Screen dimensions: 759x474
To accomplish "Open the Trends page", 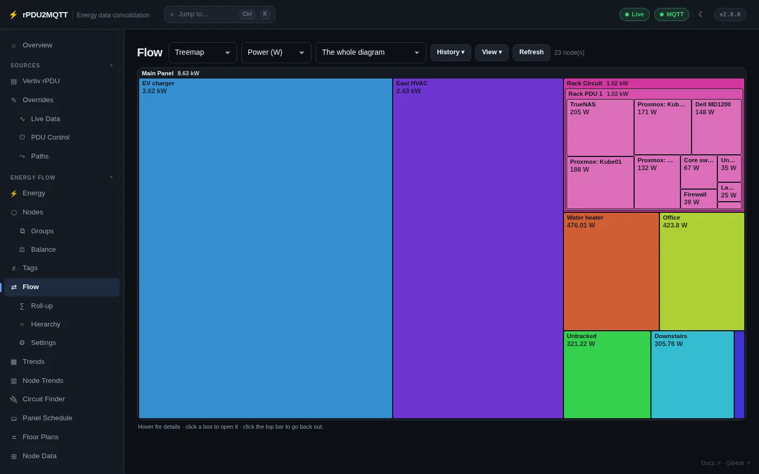I will pos(62,362).
